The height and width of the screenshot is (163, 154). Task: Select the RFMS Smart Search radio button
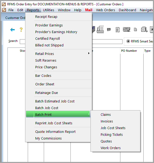pos(128,41)
